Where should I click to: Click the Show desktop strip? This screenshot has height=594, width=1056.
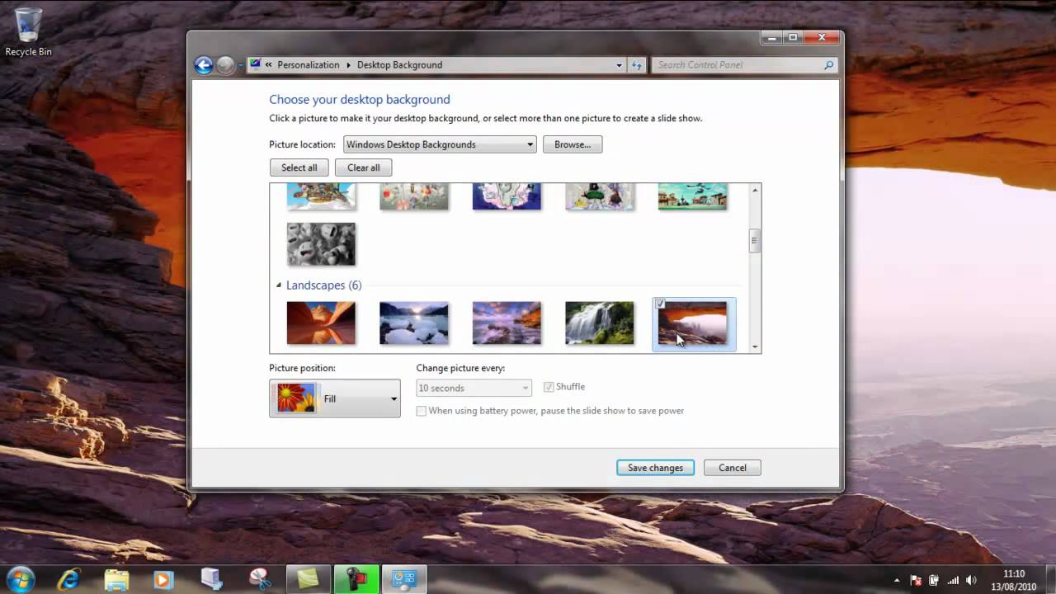[x=1050, y=579]
